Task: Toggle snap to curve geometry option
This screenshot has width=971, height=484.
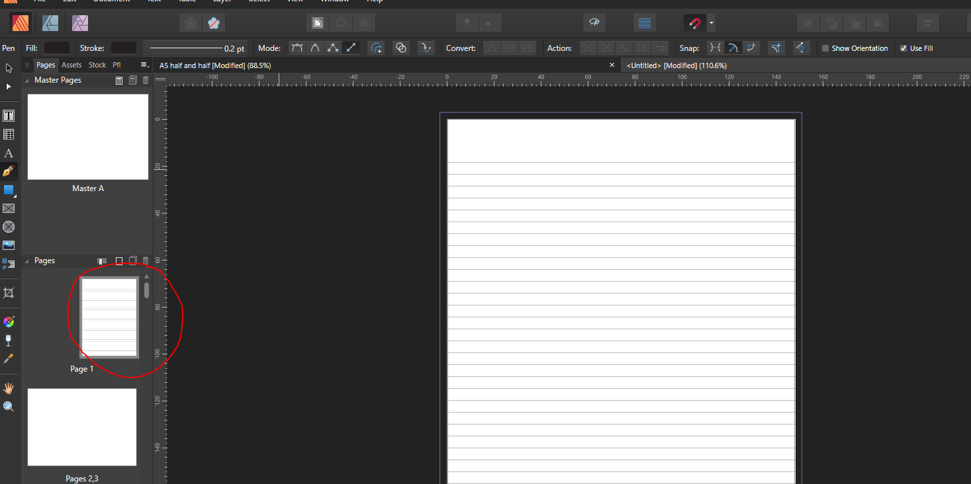Action: click(733, 48)
